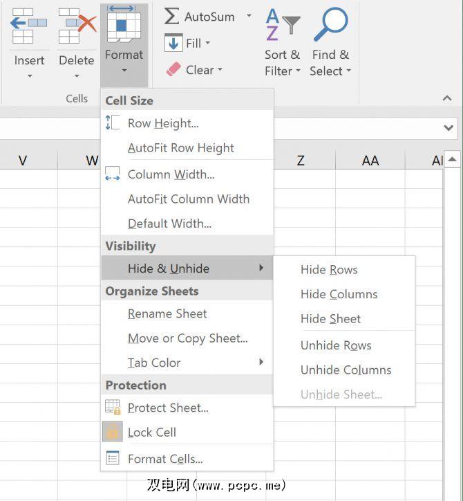Click the Insert cells icon
463x501 pixels.
28,26
